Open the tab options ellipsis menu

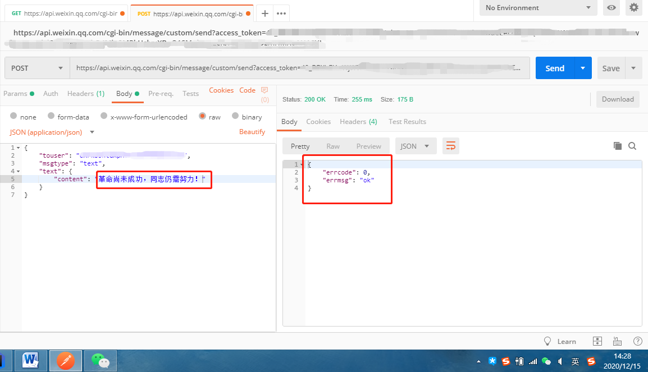281,13
